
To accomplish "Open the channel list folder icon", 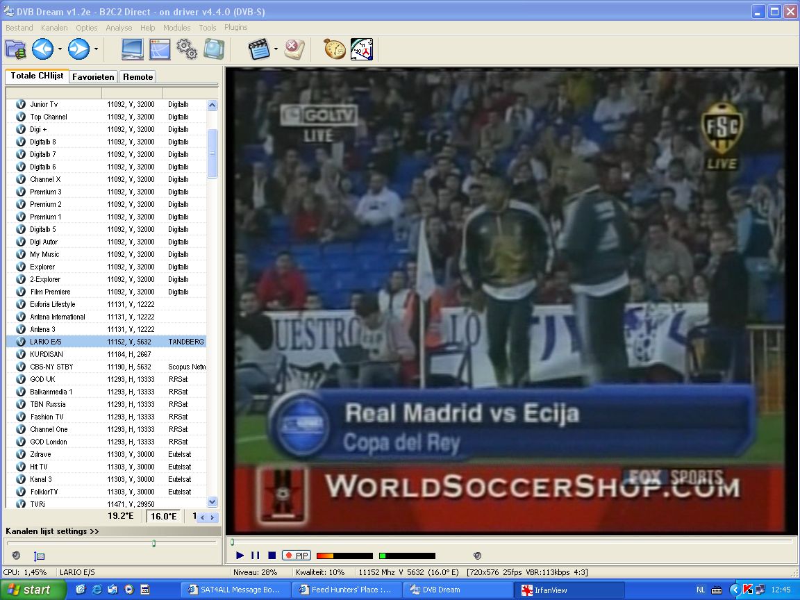I will (x=15, y=49).
